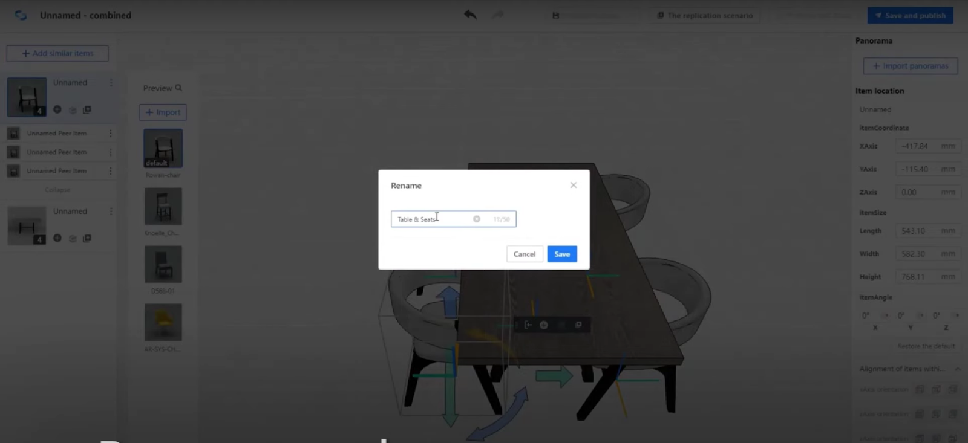Click the floppy-disk save icon in header

pos(555,15)
